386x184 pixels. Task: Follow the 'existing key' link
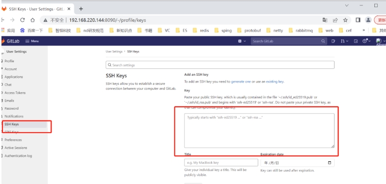pos(275,82)
